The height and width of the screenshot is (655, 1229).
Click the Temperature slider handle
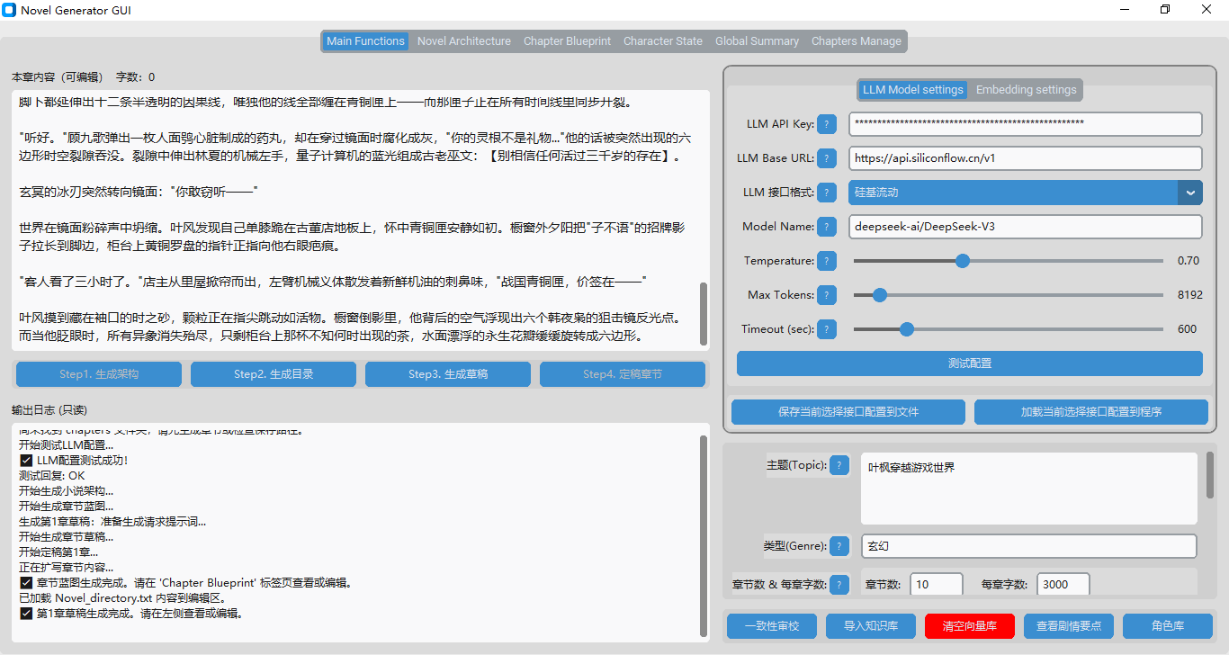click(963, 261)
